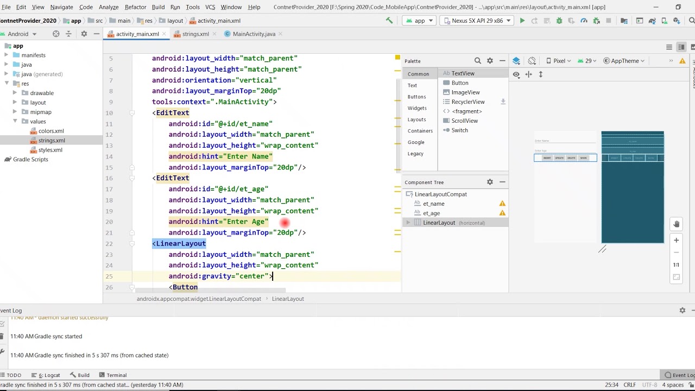This screenshot has width=695, height=391.
Task: Open View Options eye icon
Action: [x=516, y=74]
